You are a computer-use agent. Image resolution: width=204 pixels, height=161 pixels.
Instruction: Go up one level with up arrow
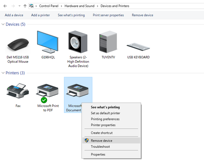point(25,6)
